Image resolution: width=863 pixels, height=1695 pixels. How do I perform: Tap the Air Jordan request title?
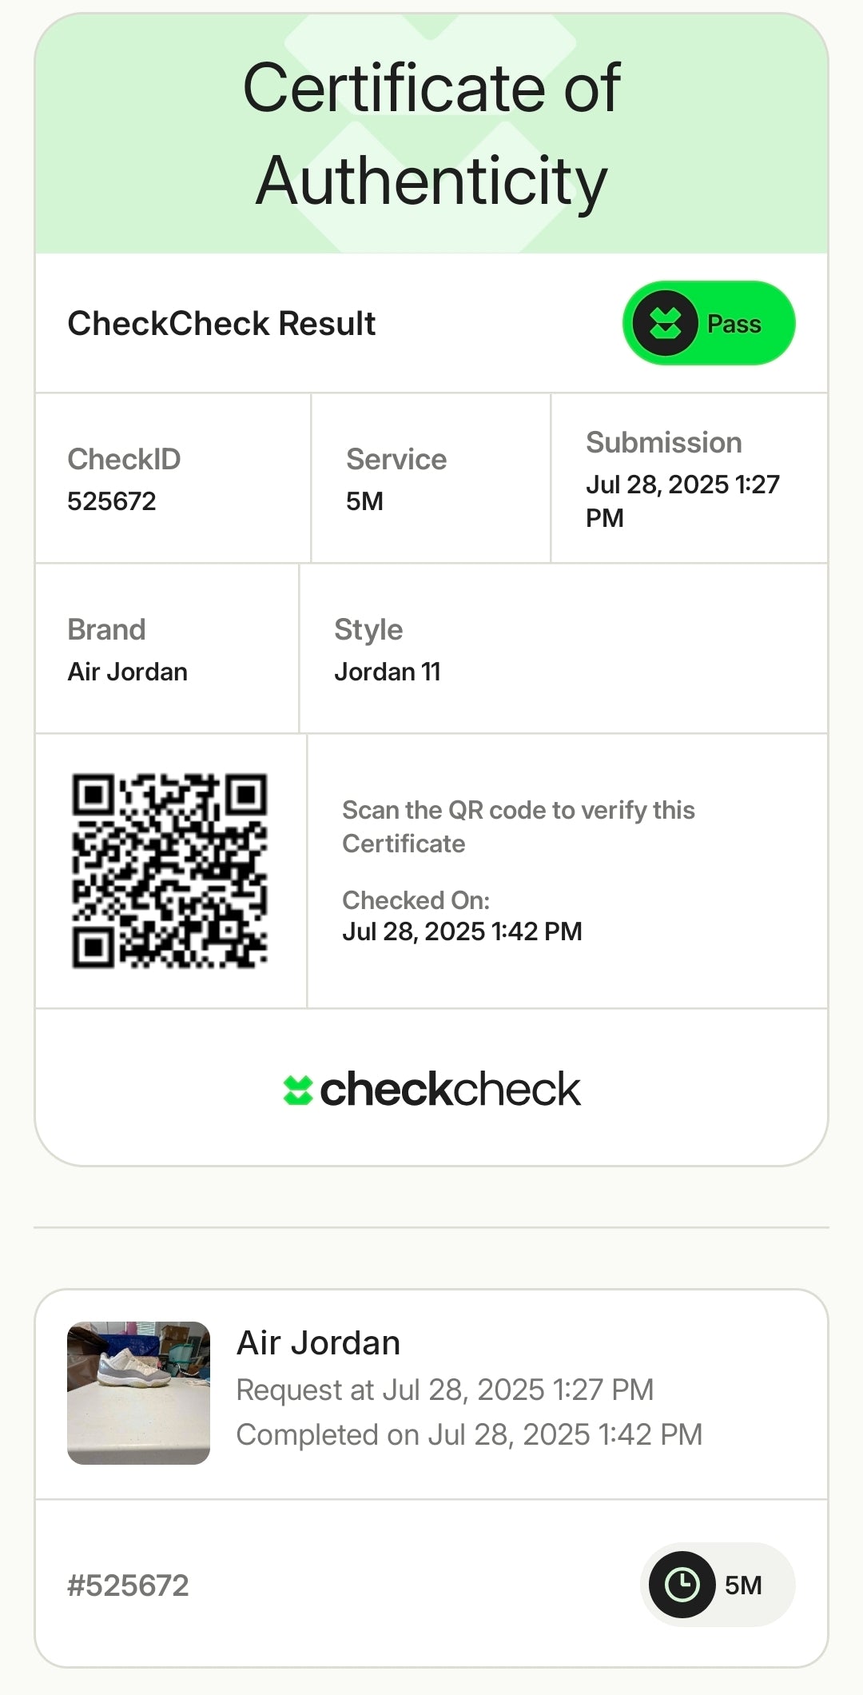tap(318, 1343)
